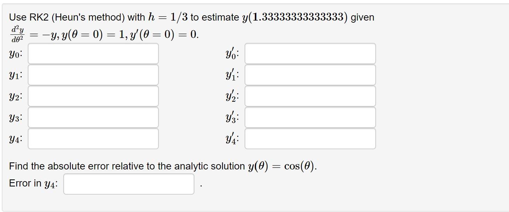
Task: Select the y'4 input box
Action: click(310, 139)
